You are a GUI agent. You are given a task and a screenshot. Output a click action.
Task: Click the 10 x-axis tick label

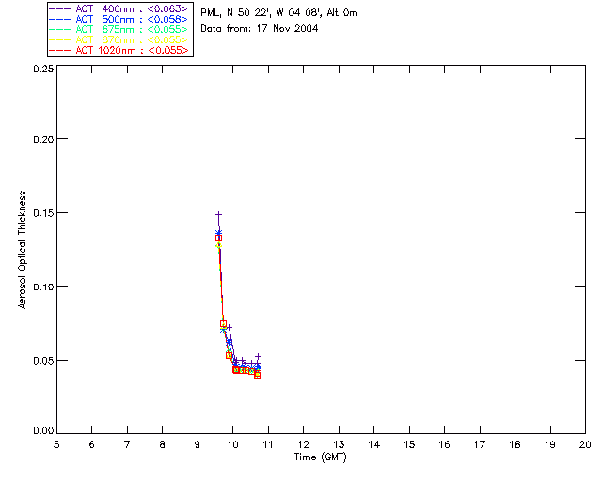[232, 444]
